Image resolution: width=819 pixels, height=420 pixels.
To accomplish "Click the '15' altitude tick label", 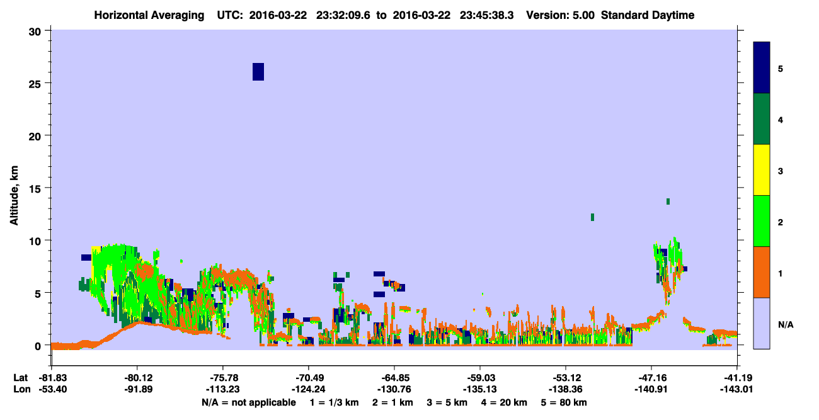I will point(35,188).
